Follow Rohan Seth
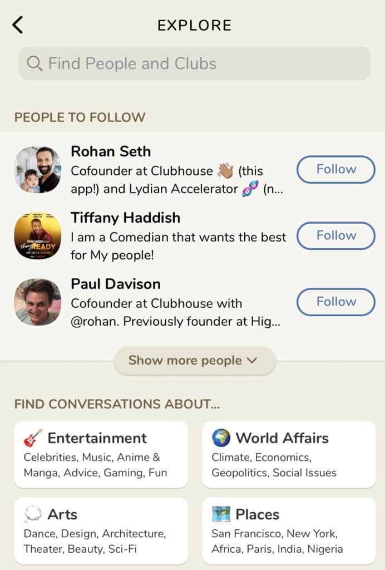 (x=336, y=169)
